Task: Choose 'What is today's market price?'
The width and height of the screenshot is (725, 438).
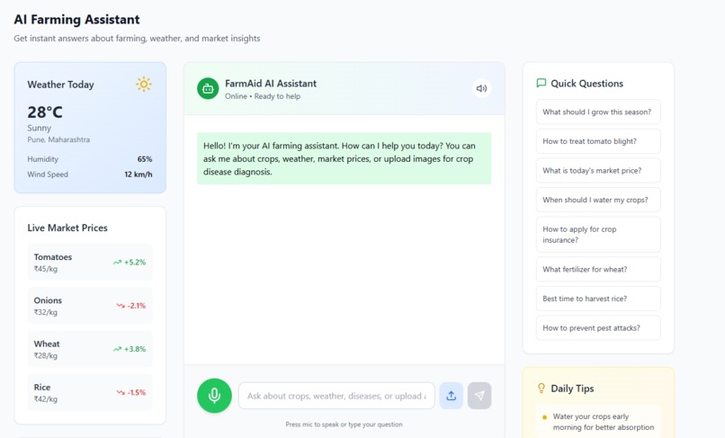Action: coord(598,171)
